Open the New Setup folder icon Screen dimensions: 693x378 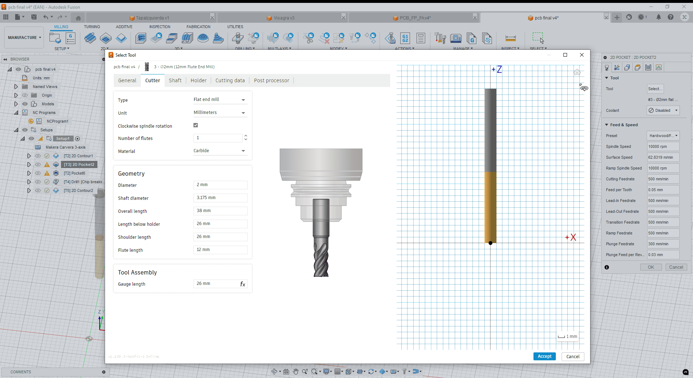(55, 38)
